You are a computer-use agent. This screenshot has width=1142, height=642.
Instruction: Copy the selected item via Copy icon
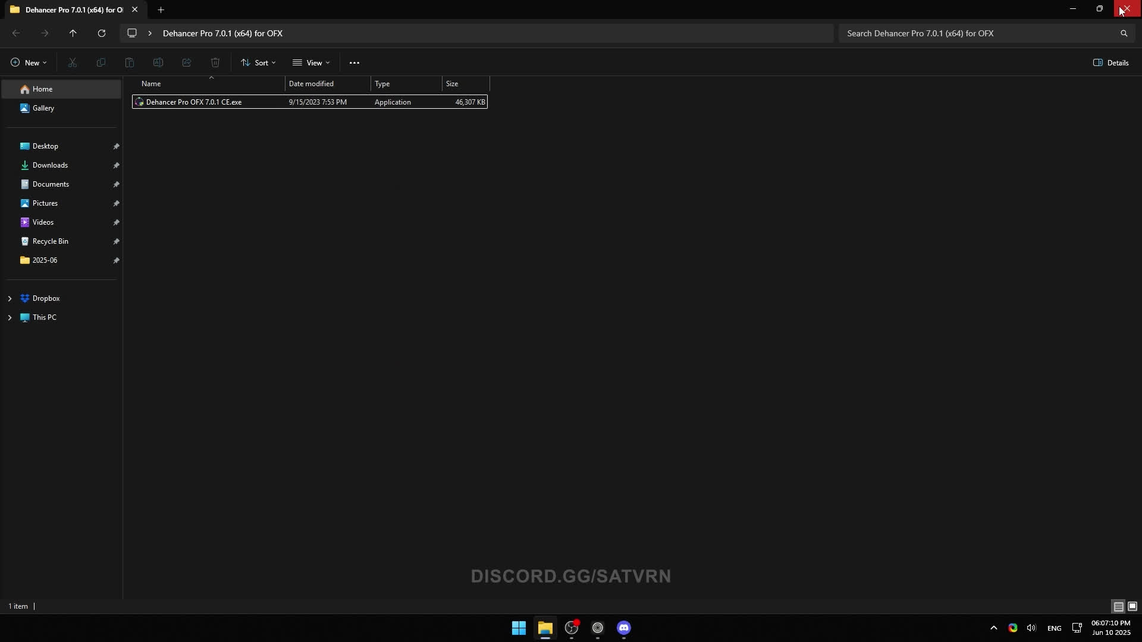[101, 62]
